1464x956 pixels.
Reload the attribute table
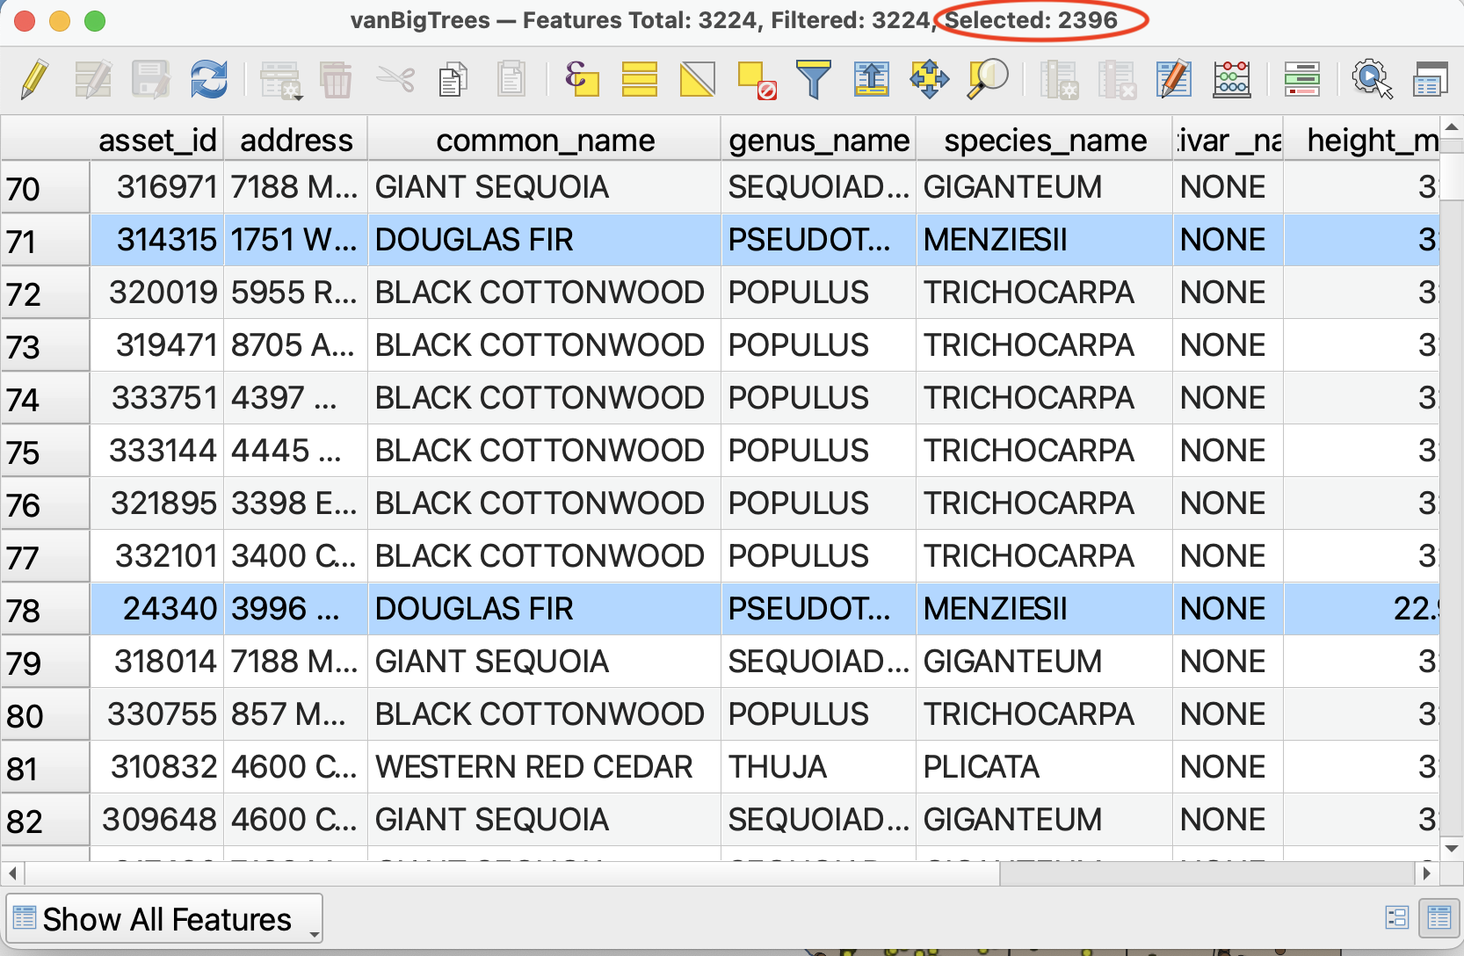pyautogui.click(x=209, y=79)
